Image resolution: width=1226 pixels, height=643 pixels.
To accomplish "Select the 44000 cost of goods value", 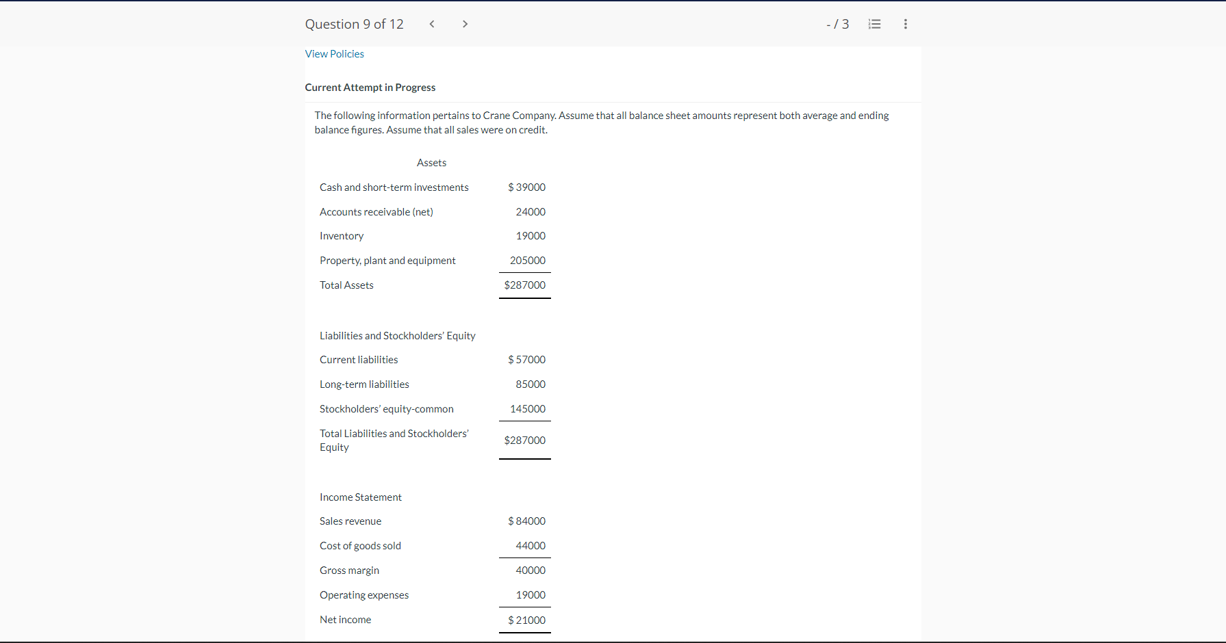I will click(531, 546).
